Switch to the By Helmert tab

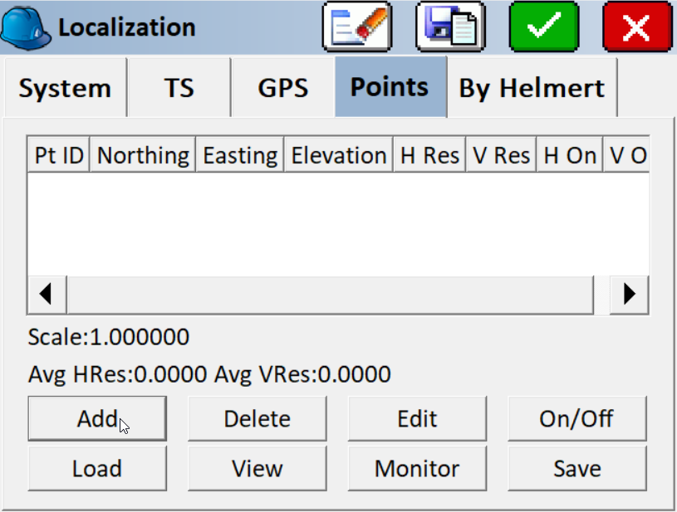click(531, 86)
